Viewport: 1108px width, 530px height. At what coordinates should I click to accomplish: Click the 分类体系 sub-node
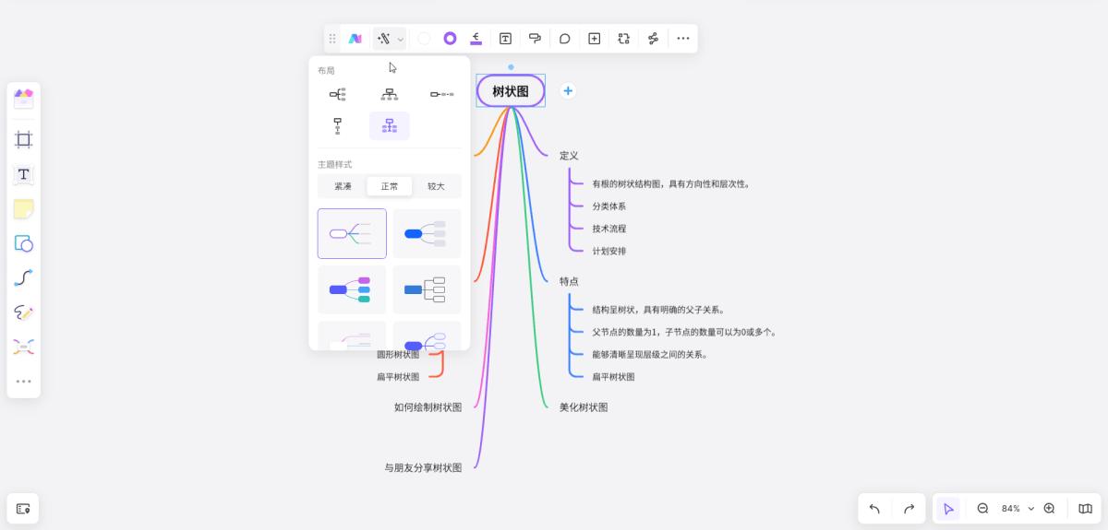[609, 206]
